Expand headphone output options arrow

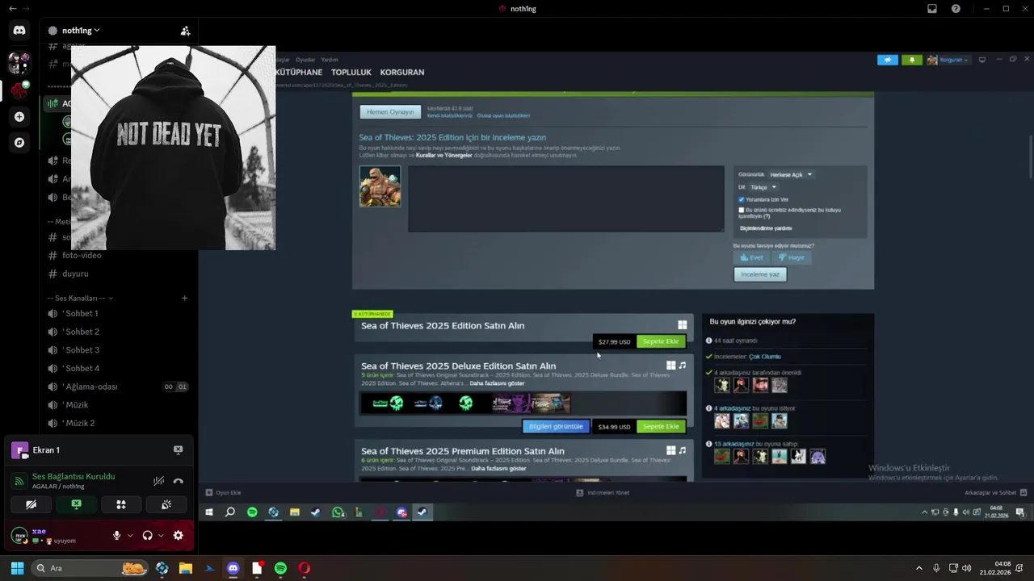click(x=161, y=536)
